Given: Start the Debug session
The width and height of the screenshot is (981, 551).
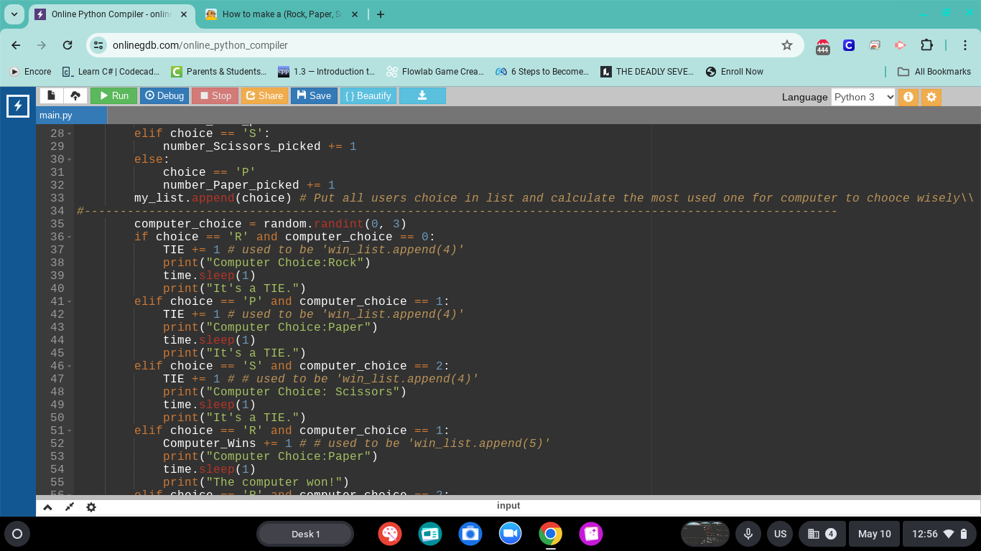Looking at the screenshot, I should (164, 95).
